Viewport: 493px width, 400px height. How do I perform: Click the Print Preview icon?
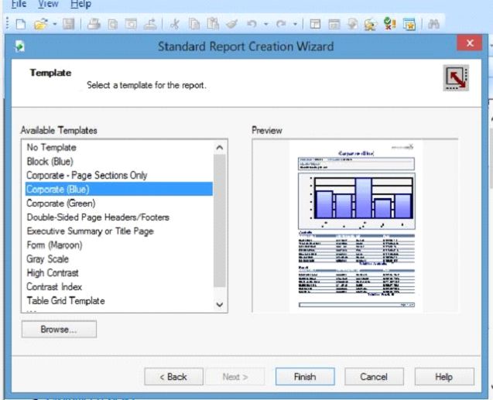pos(112,24)
